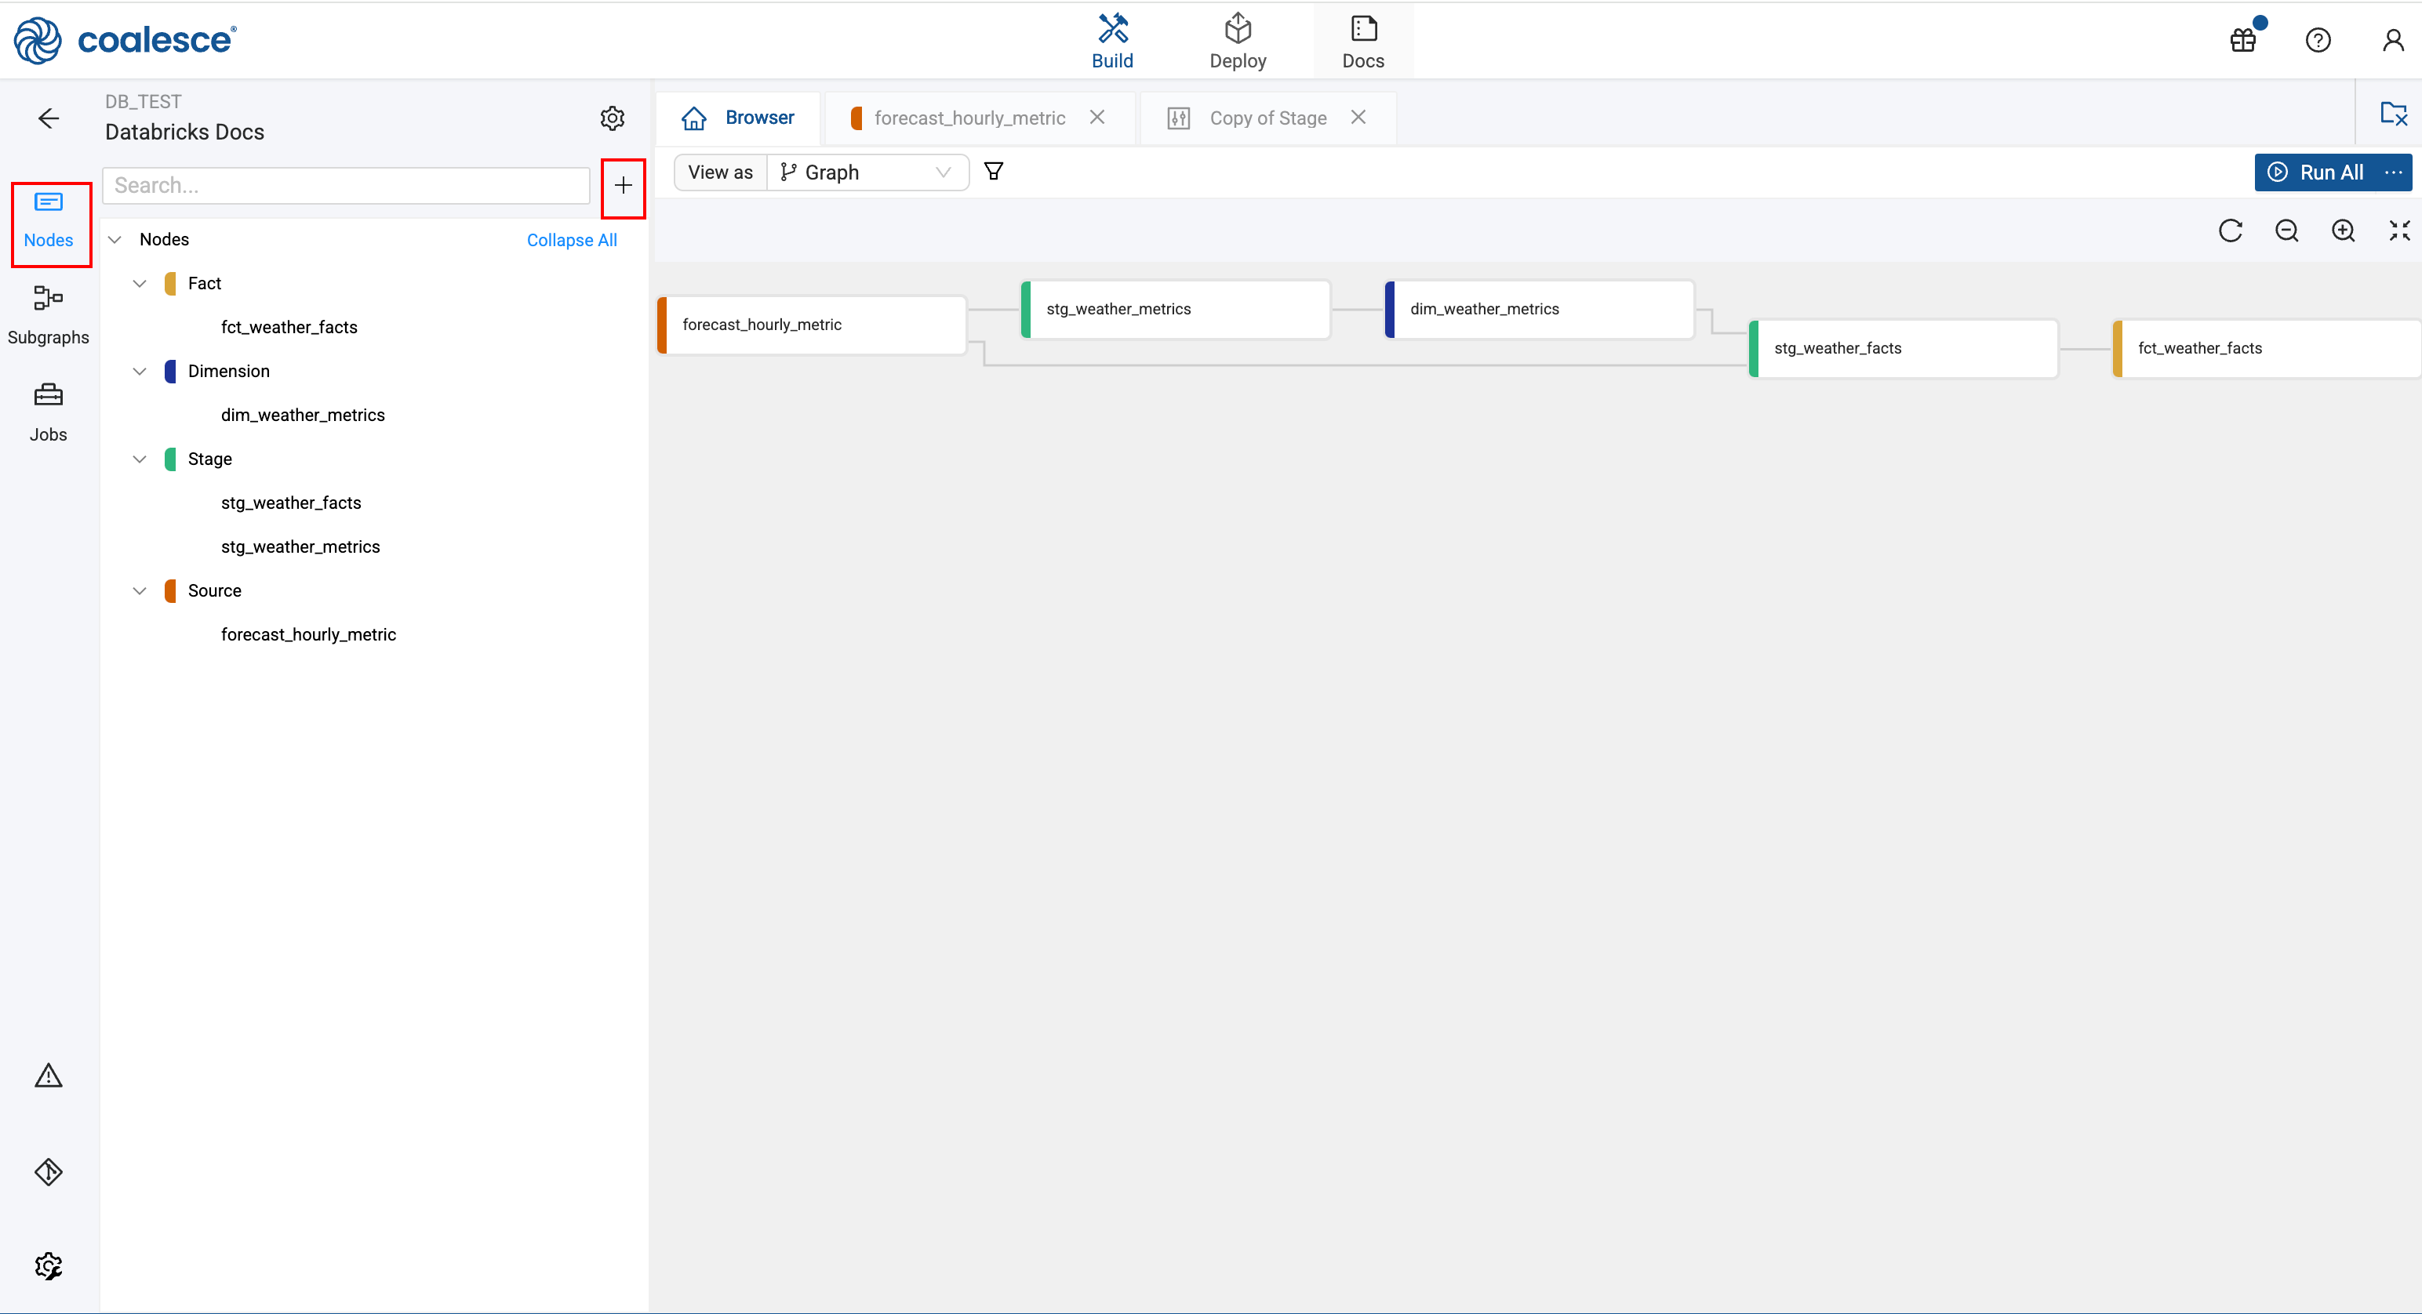This screenshot has height=1314, width=2422.
Task: Open the help question mark icon
Action: click(x=2318, y=39)
